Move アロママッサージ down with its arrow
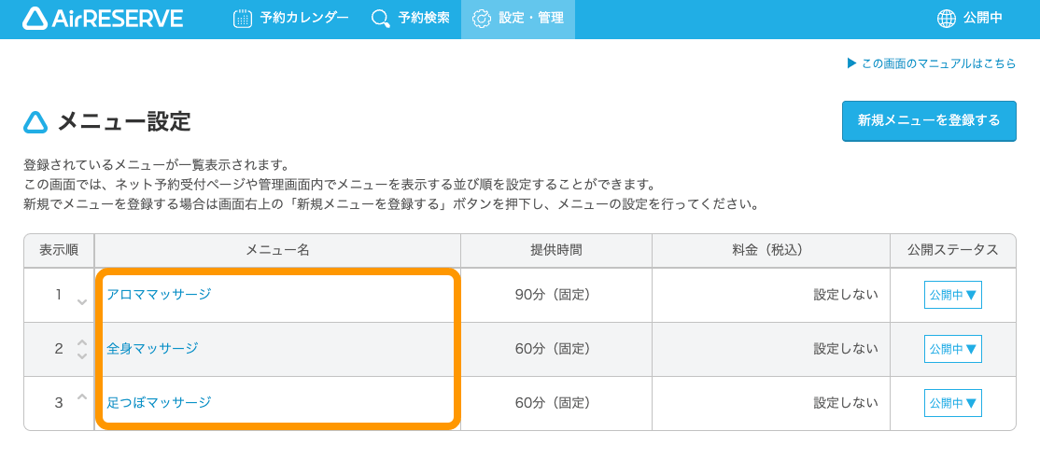Viewport: 1040px width, 459px height. tap(82, 302)
